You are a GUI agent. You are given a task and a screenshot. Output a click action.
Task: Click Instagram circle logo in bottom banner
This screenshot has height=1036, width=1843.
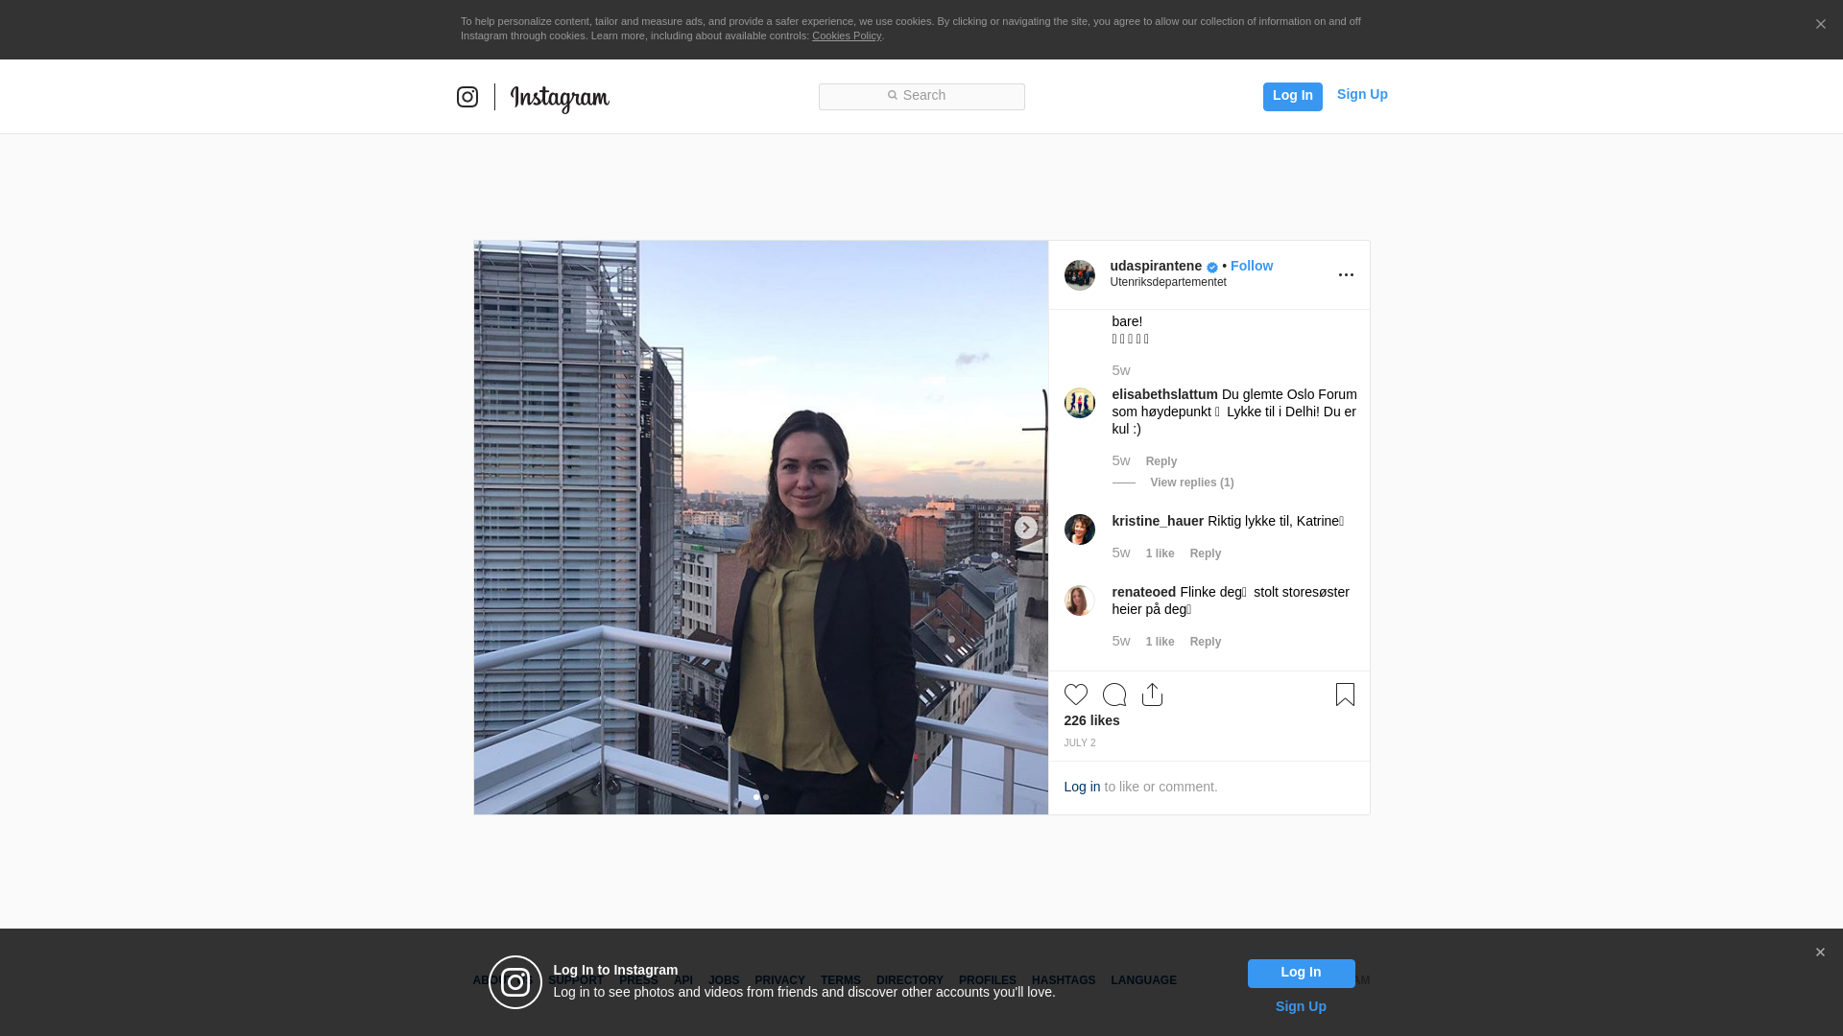point(515,982)
